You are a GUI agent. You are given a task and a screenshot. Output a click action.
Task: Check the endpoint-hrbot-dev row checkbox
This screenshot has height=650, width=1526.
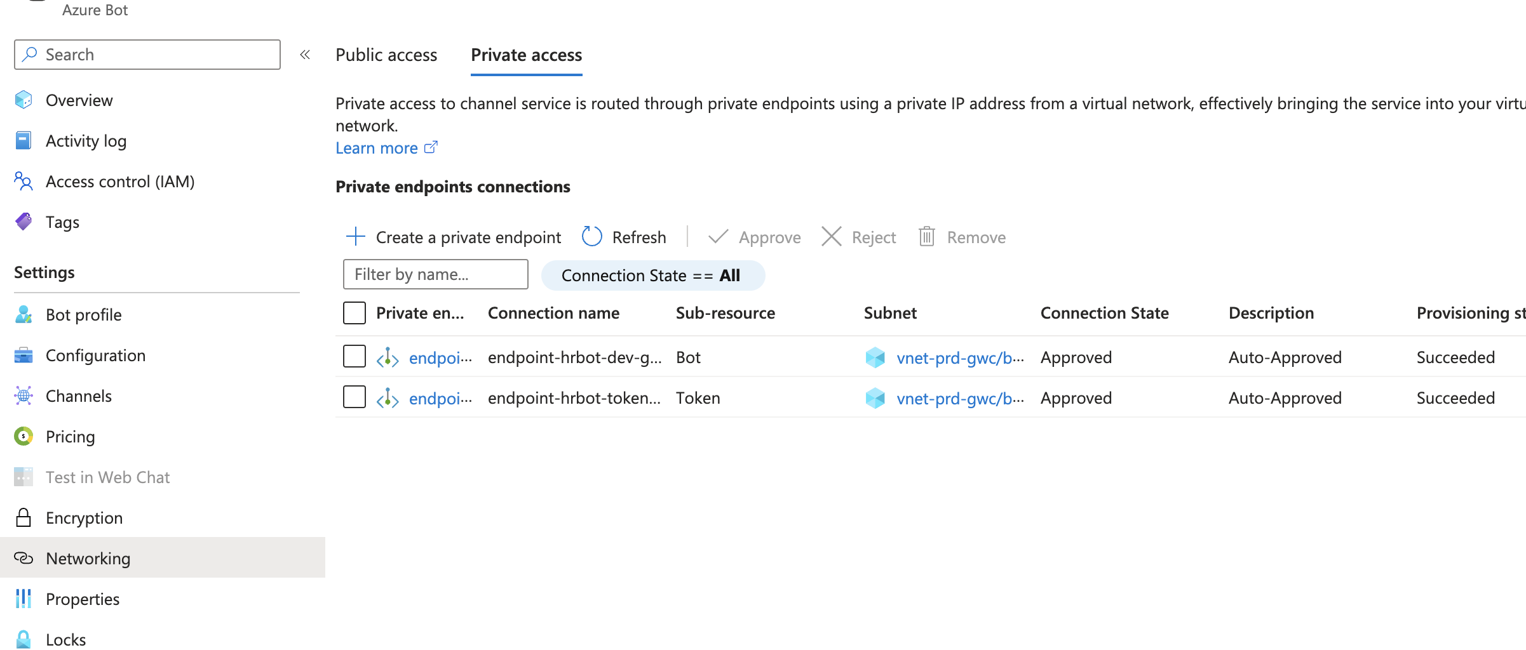pyautogui.click(x=354, y=356)
